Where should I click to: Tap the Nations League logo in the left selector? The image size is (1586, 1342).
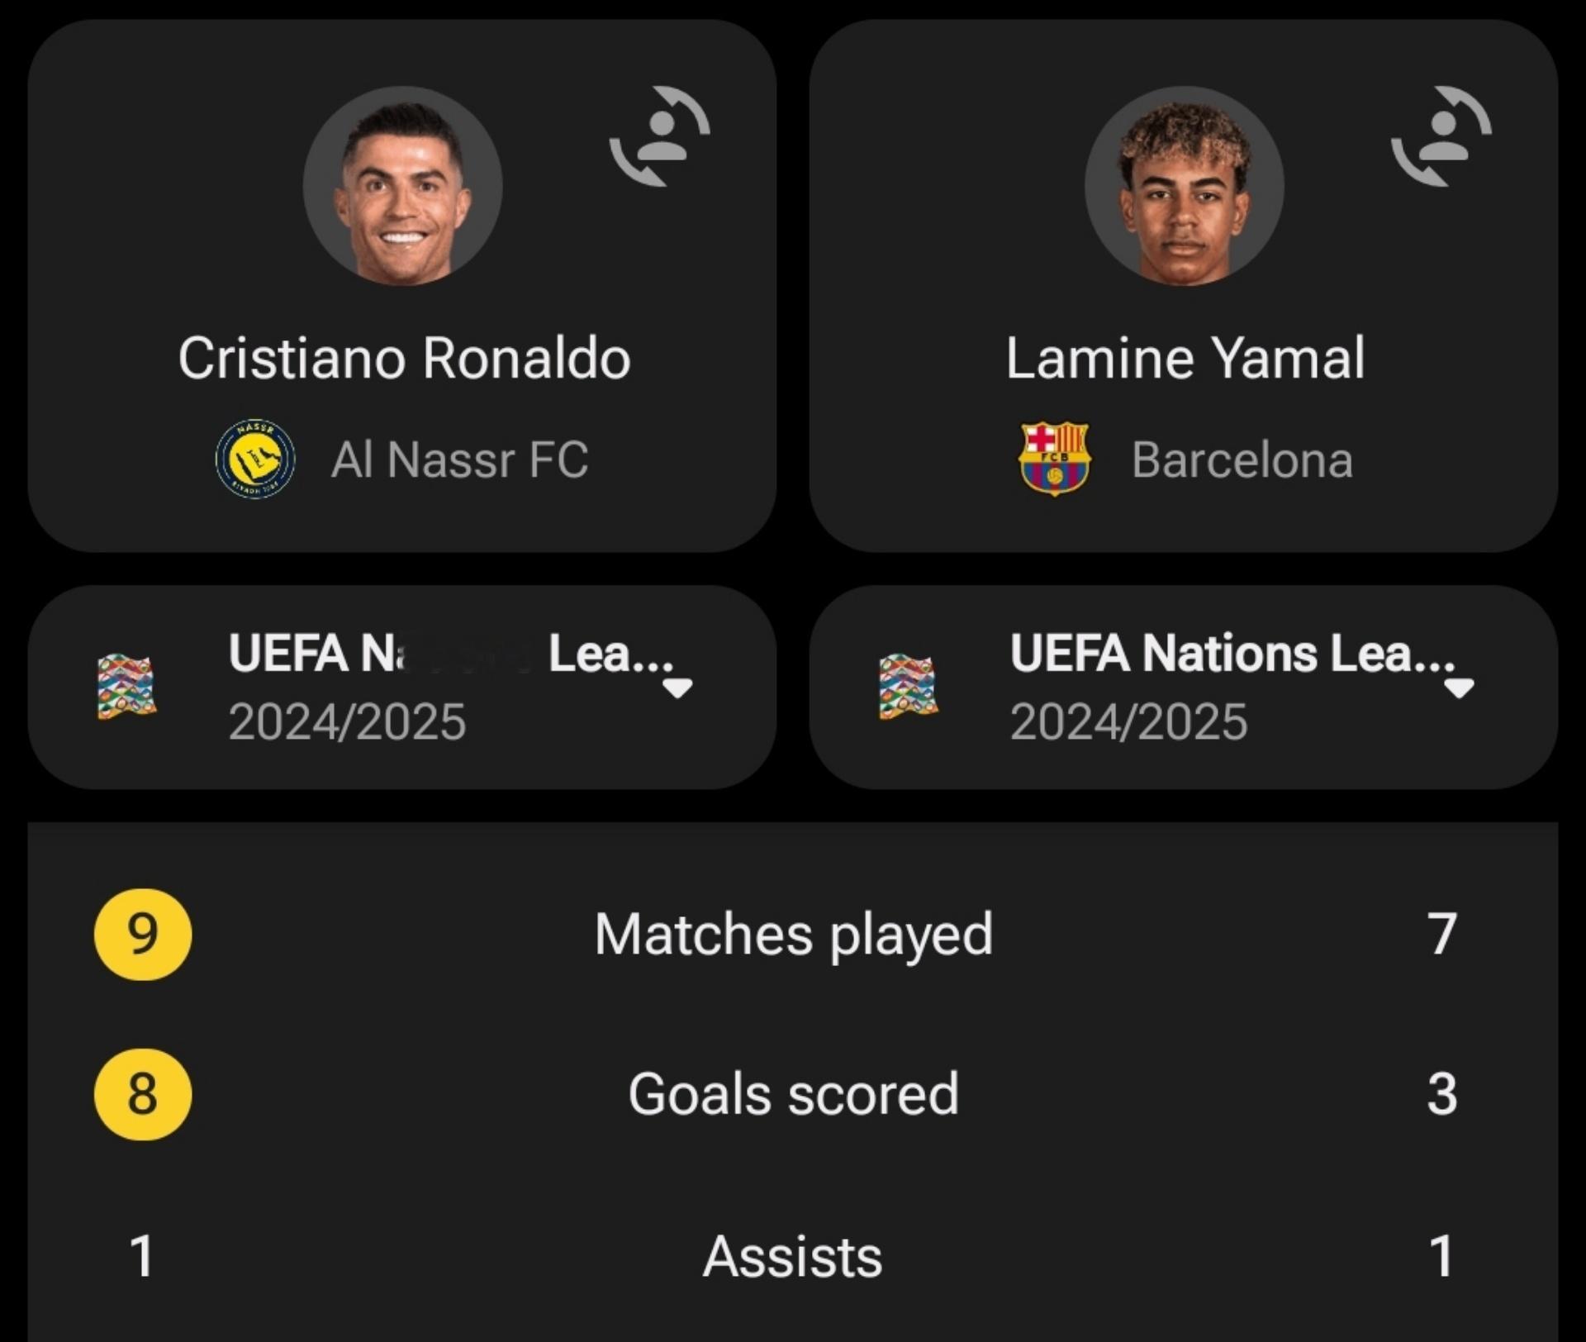click(126, 687)
